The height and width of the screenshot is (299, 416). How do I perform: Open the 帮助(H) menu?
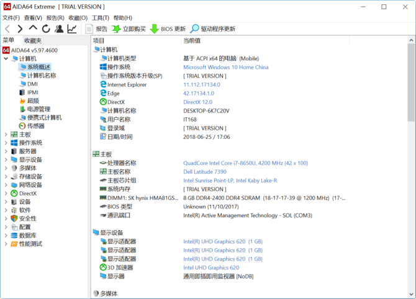pyautogui.click(x=122, y=18)
